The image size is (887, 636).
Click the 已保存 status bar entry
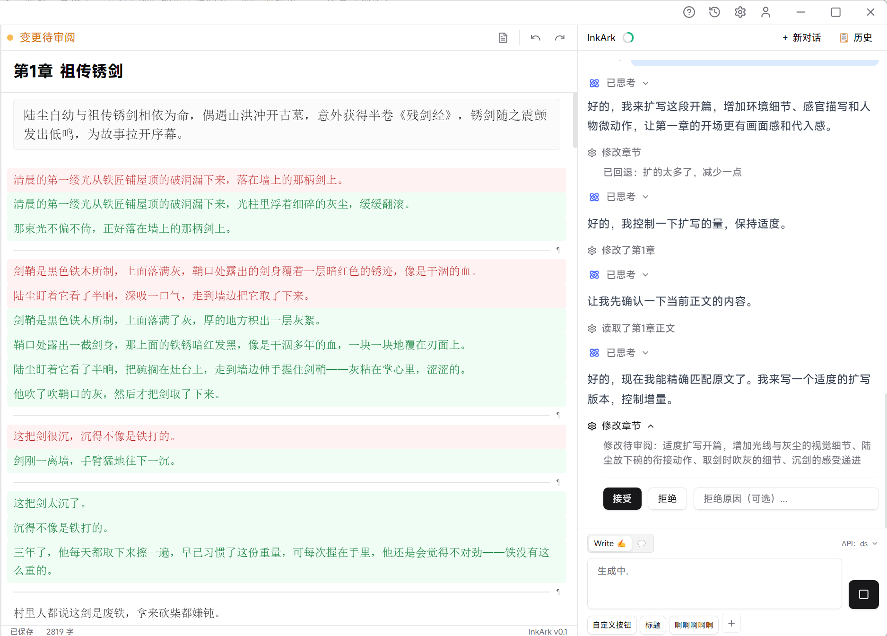(x=22, y=631)
